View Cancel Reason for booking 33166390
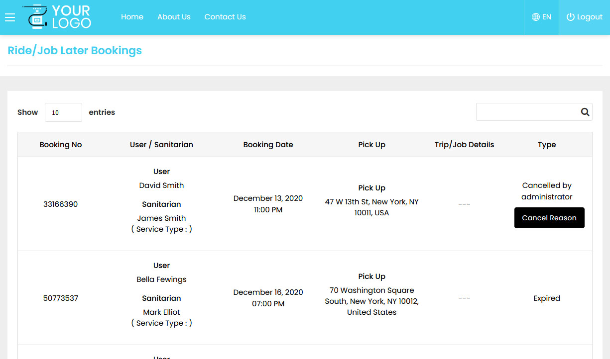 point(549,218)
